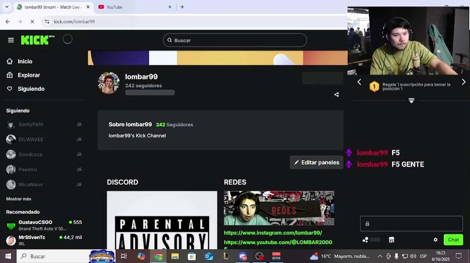Open a new browser tab
This screenshot has width=470, height=263.
click(182, 7)
